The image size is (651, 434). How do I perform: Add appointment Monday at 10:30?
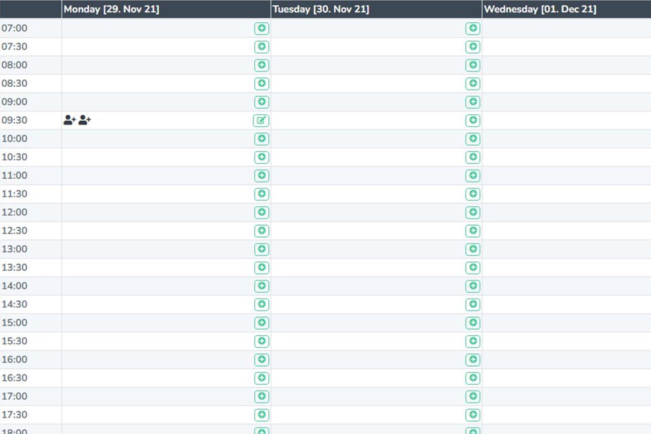tap(262, 157)
